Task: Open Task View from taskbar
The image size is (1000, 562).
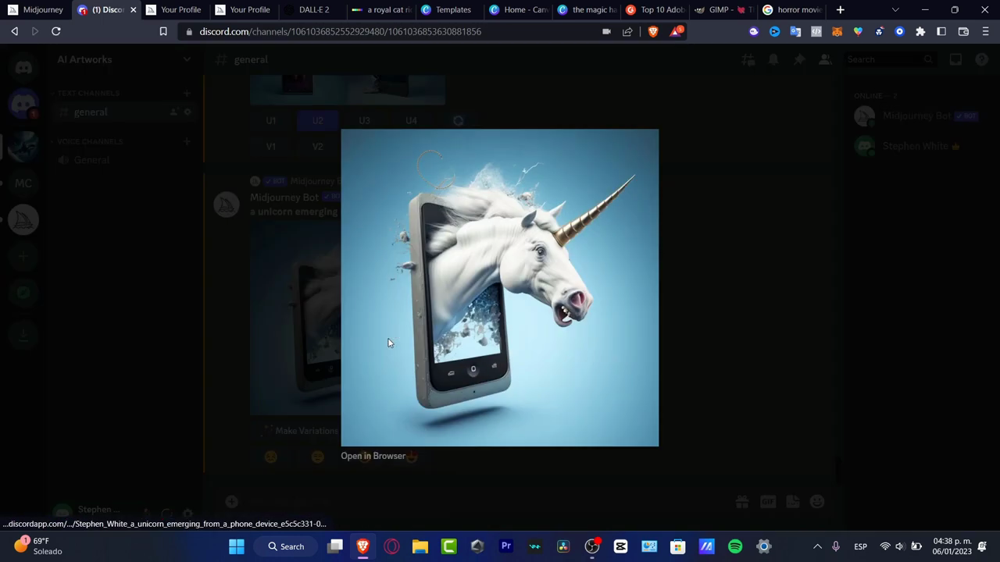Action: click(335, 546)
